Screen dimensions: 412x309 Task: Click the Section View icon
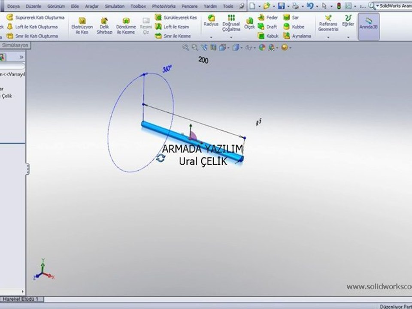click(x=213, y=48)
